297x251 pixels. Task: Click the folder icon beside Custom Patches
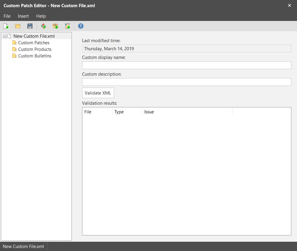(x=15, y=42)
